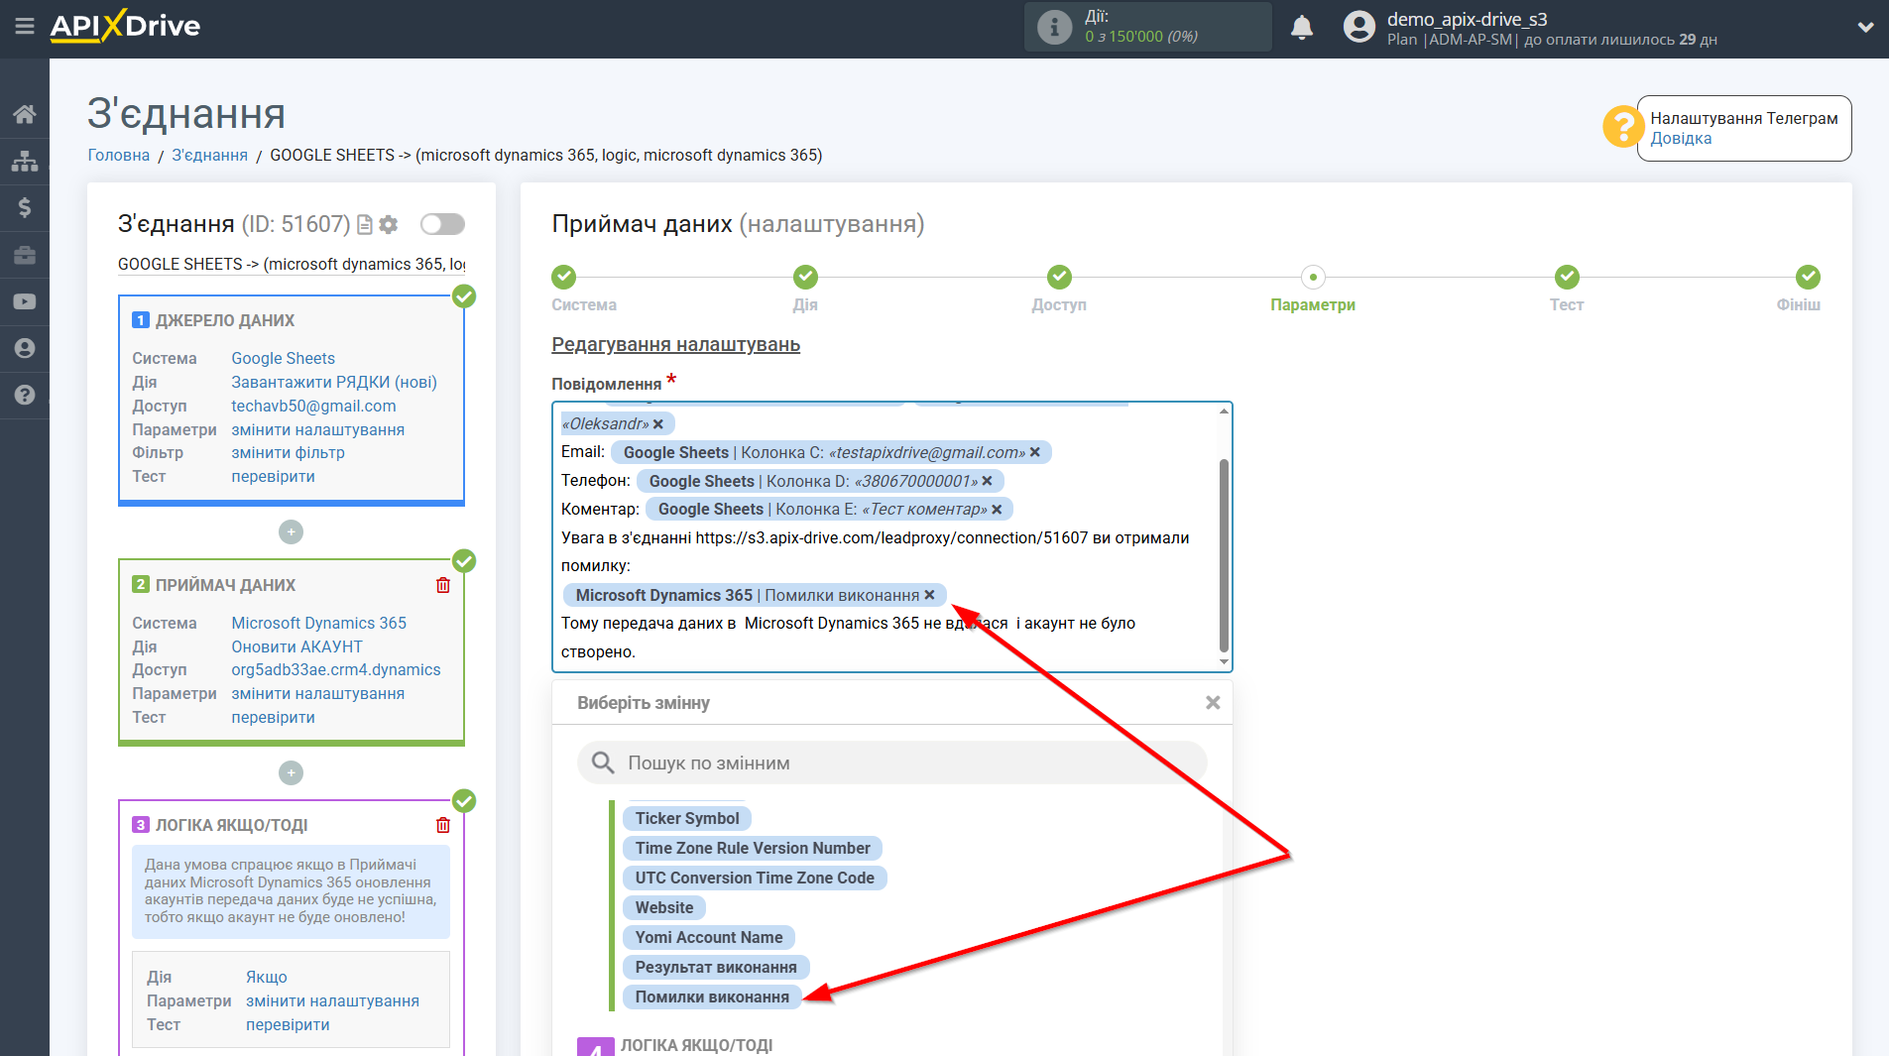Add a block after the data receiver
The height and width of the screenshot is (1056, 1889).
291,773
